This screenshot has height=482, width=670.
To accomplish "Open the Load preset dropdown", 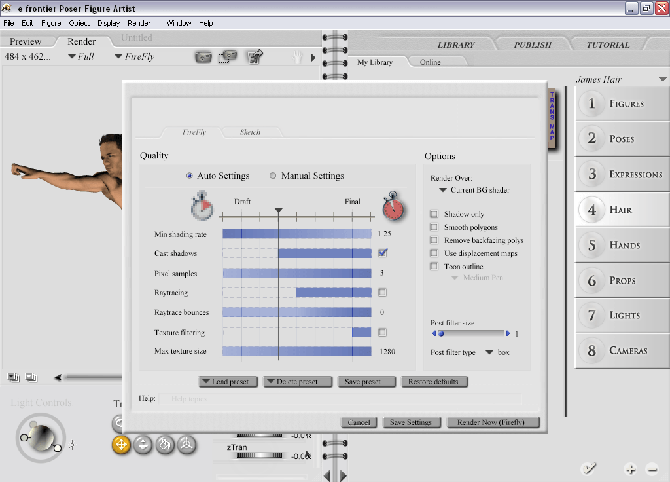I will 228,382.
